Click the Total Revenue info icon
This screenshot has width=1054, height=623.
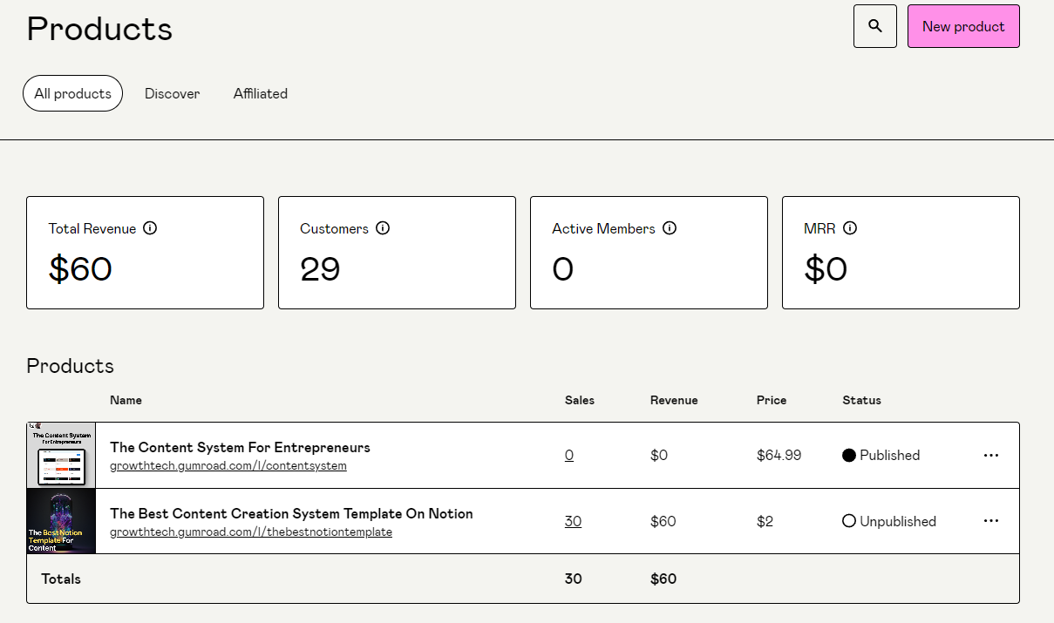coord(150,228)
